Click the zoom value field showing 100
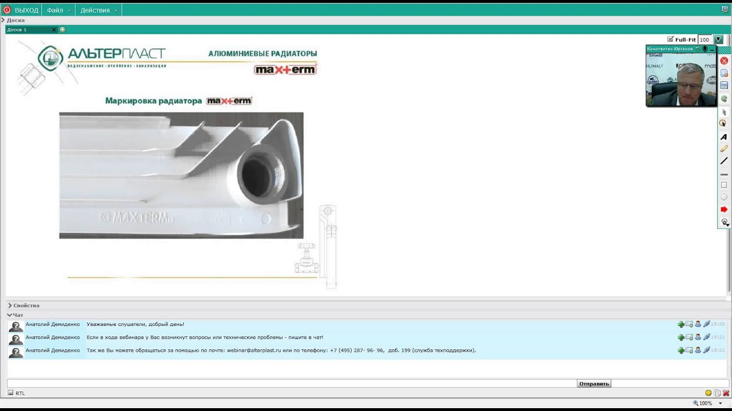 [705, 39]
